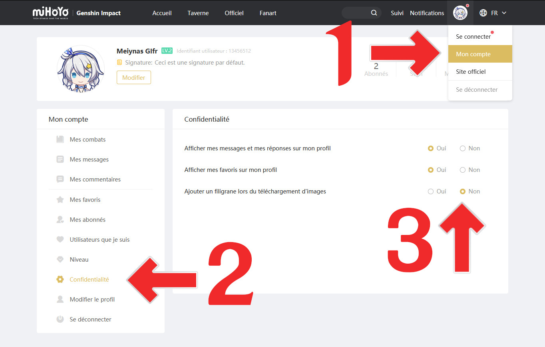Open the user avatar icon in header

pos(460,13)
